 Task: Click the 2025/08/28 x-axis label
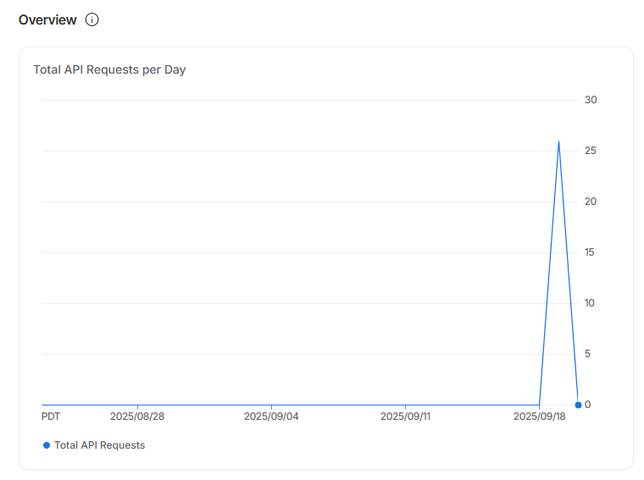(x=137, y=417)
